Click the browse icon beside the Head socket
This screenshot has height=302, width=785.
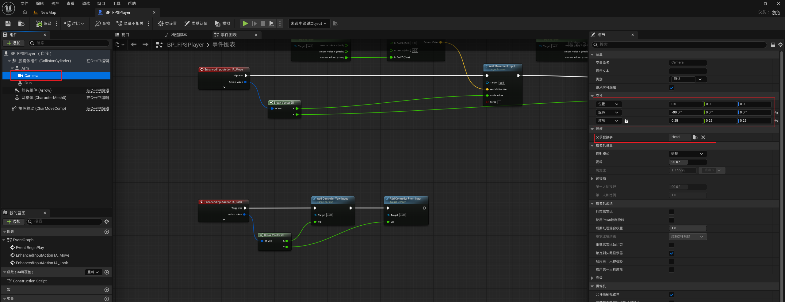coord(695,137)
